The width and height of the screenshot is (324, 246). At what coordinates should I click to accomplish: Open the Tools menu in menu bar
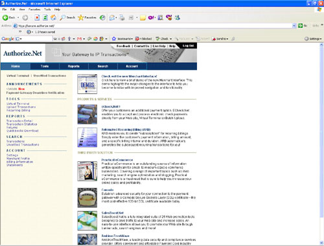(x=47, y=10)
